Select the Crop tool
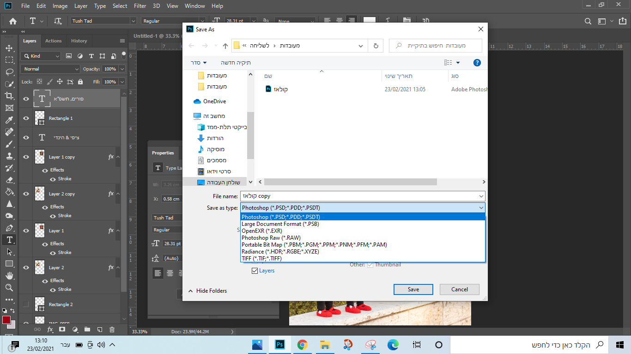The width and height of the screenshot is (631, 354). (x=9, y=96)
